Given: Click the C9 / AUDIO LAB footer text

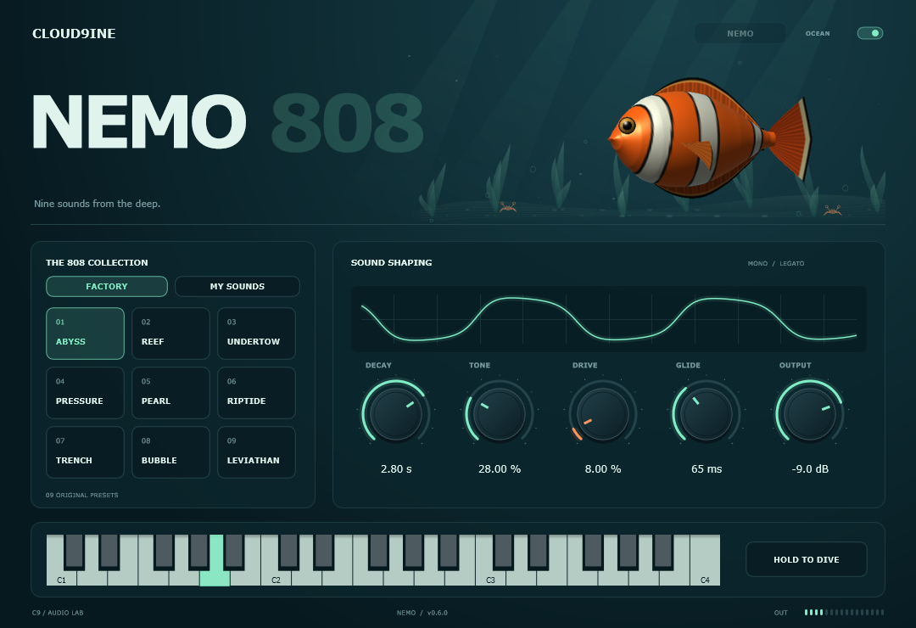Looking at the screenshot, I should [58, 613].
